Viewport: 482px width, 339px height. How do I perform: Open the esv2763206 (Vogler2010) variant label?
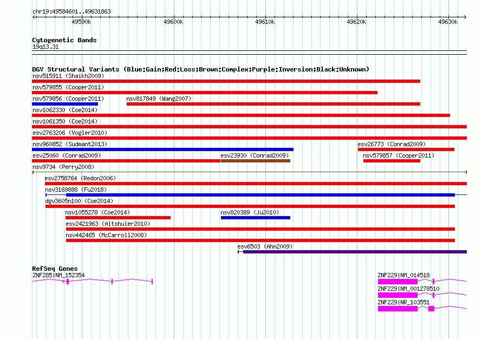pos(70,133)
